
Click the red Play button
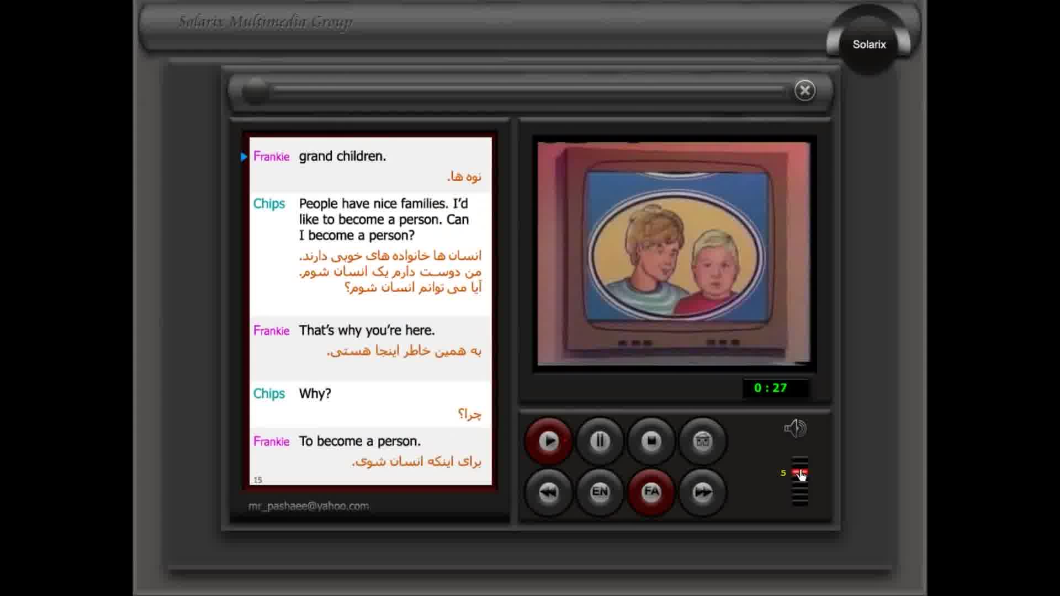[x=548, y=441]
